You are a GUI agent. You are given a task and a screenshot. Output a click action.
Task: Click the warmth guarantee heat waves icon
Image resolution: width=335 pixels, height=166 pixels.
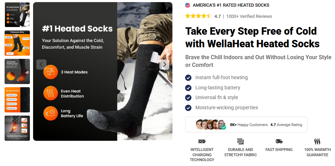click(x=317, y=141)
